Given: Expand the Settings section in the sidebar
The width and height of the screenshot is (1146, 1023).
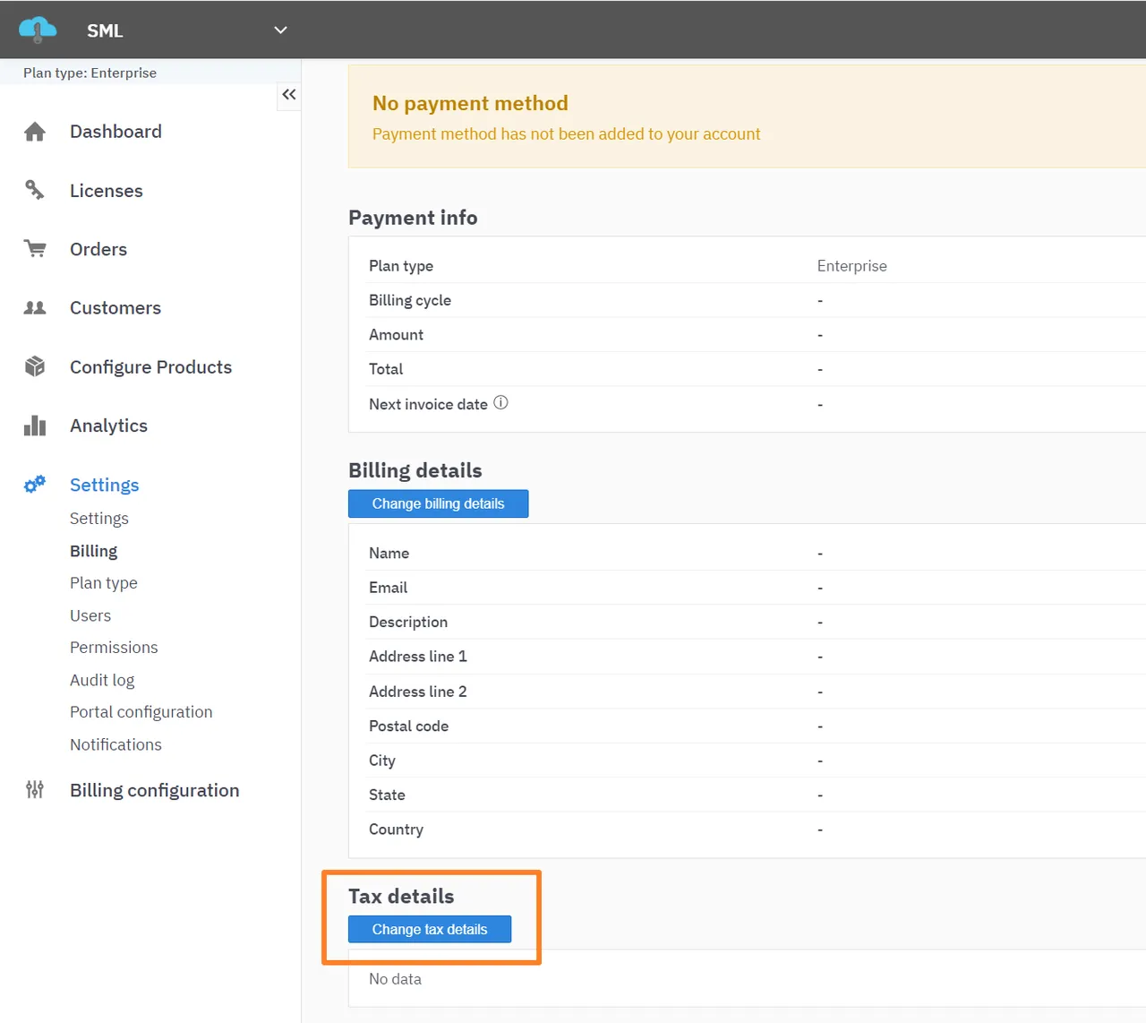Looking at the screenshot, I should (104, 485).
